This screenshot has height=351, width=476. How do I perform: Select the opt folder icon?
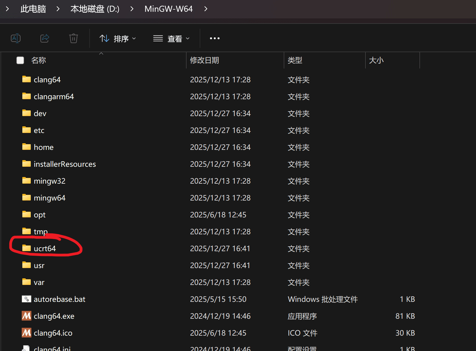(x=27, y=214)
